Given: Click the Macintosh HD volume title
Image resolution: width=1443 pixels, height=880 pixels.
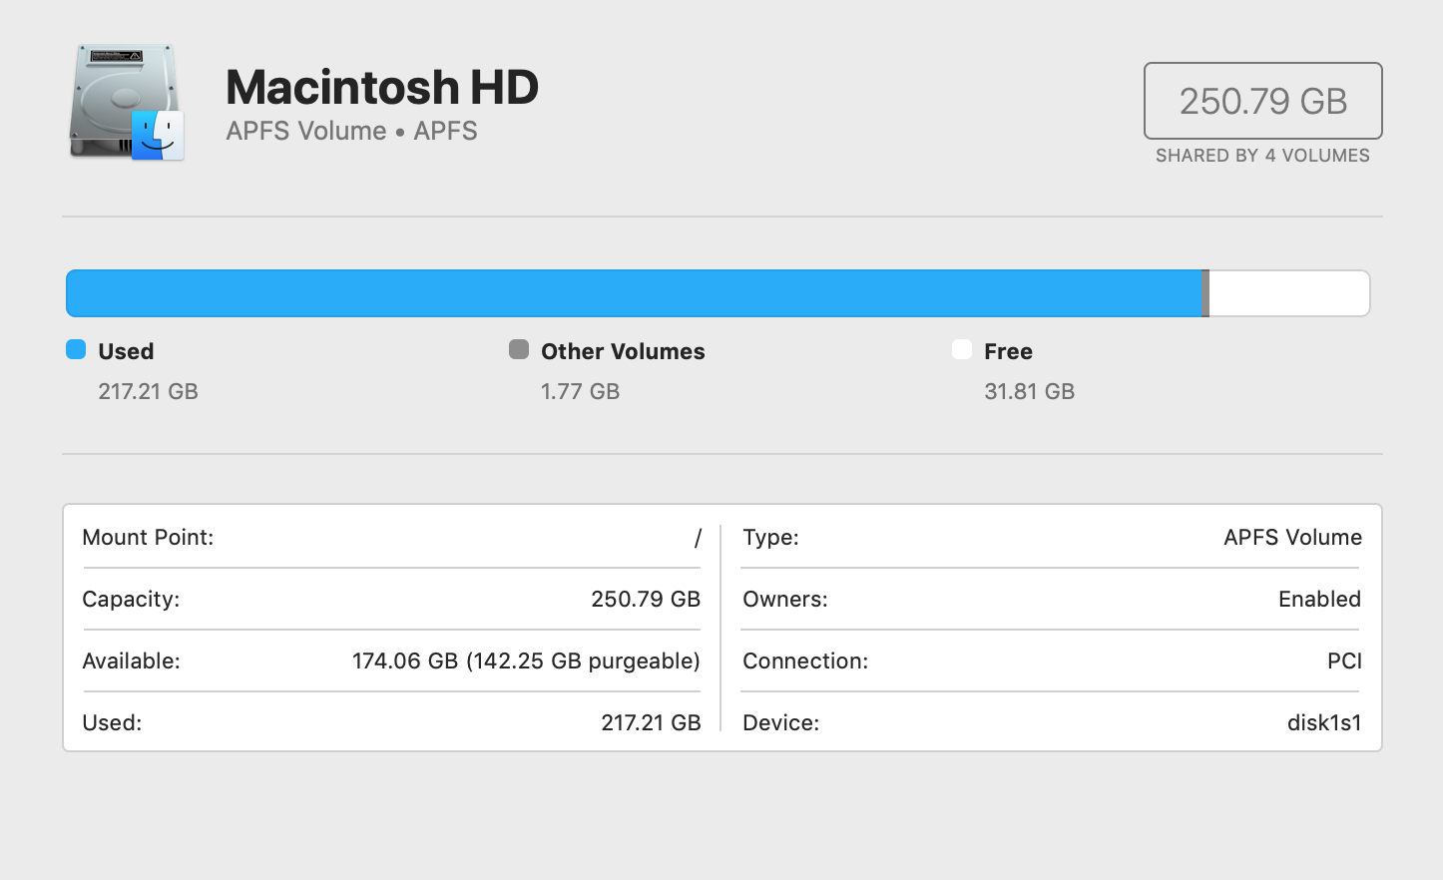Looking at the screenshot, I should point(382,87).
